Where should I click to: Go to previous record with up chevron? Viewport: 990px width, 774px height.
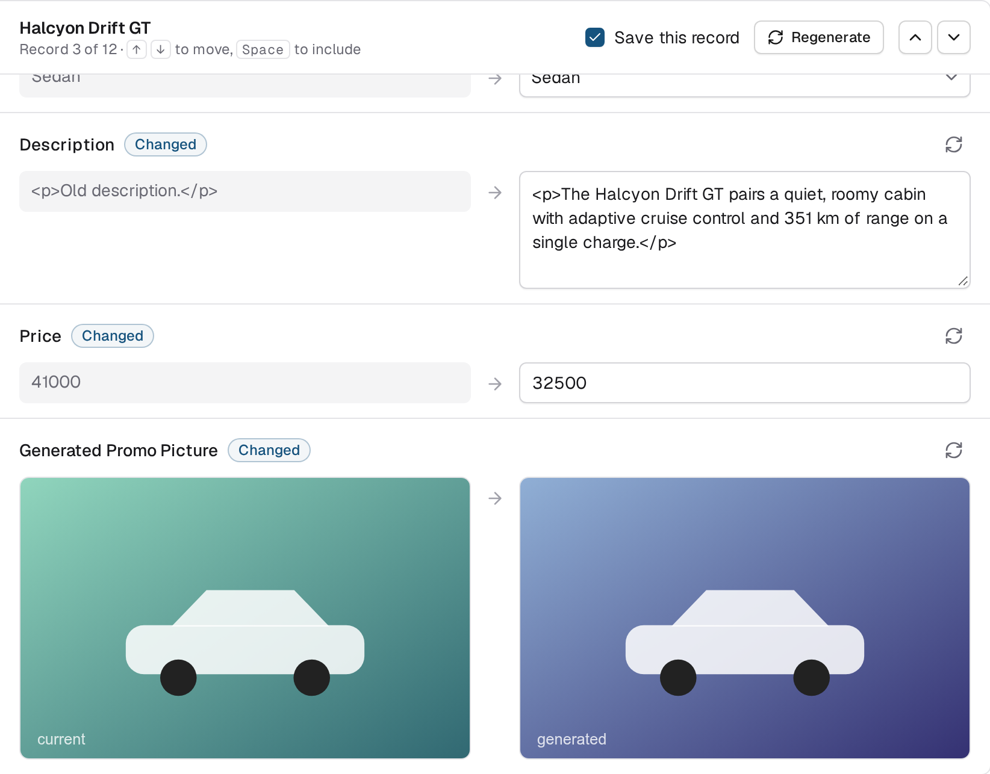pos(915,37)
